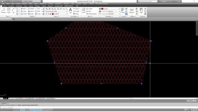Image resolution: width=198 pixels, height=111 pixels.
Task: Select the Linear dimension tool
Action: point(76,9)
